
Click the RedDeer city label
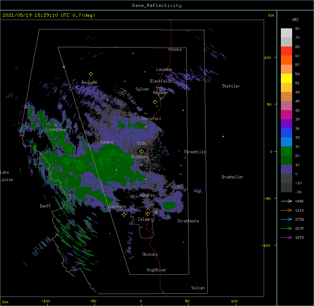161,93
